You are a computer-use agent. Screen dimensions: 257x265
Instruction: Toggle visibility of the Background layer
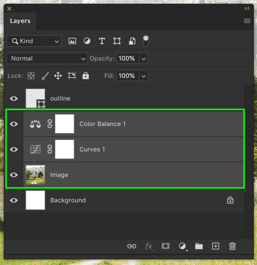[x=14, y=200]
